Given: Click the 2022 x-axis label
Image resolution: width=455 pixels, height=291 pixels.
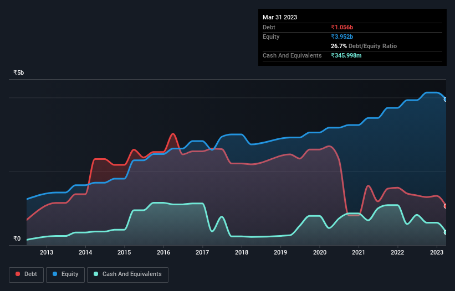Looking at the screenshot, I should pyautogui.click(x=397, y=252).
